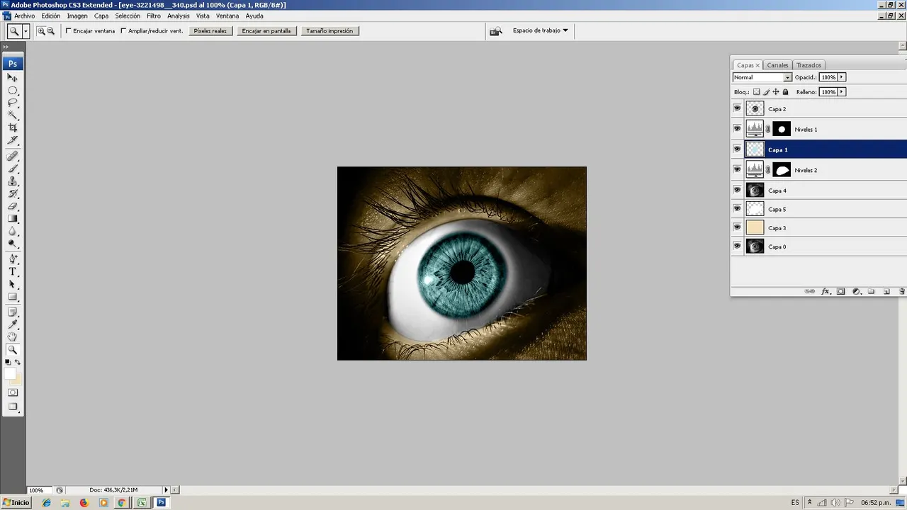Select the Hand tool
The image size is (907, 510).
[x=13, y=337]
